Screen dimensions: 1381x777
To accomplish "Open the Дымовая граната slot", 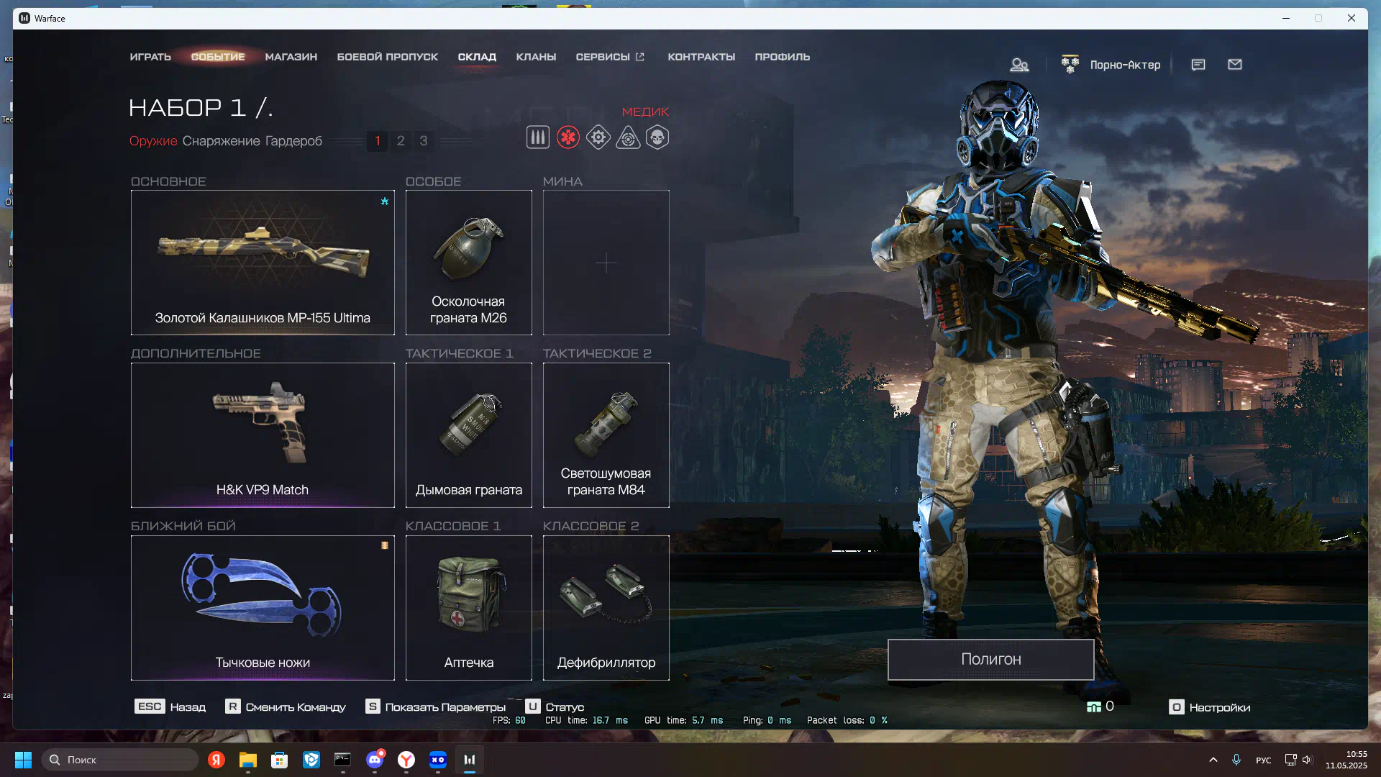I will point(469,435).
